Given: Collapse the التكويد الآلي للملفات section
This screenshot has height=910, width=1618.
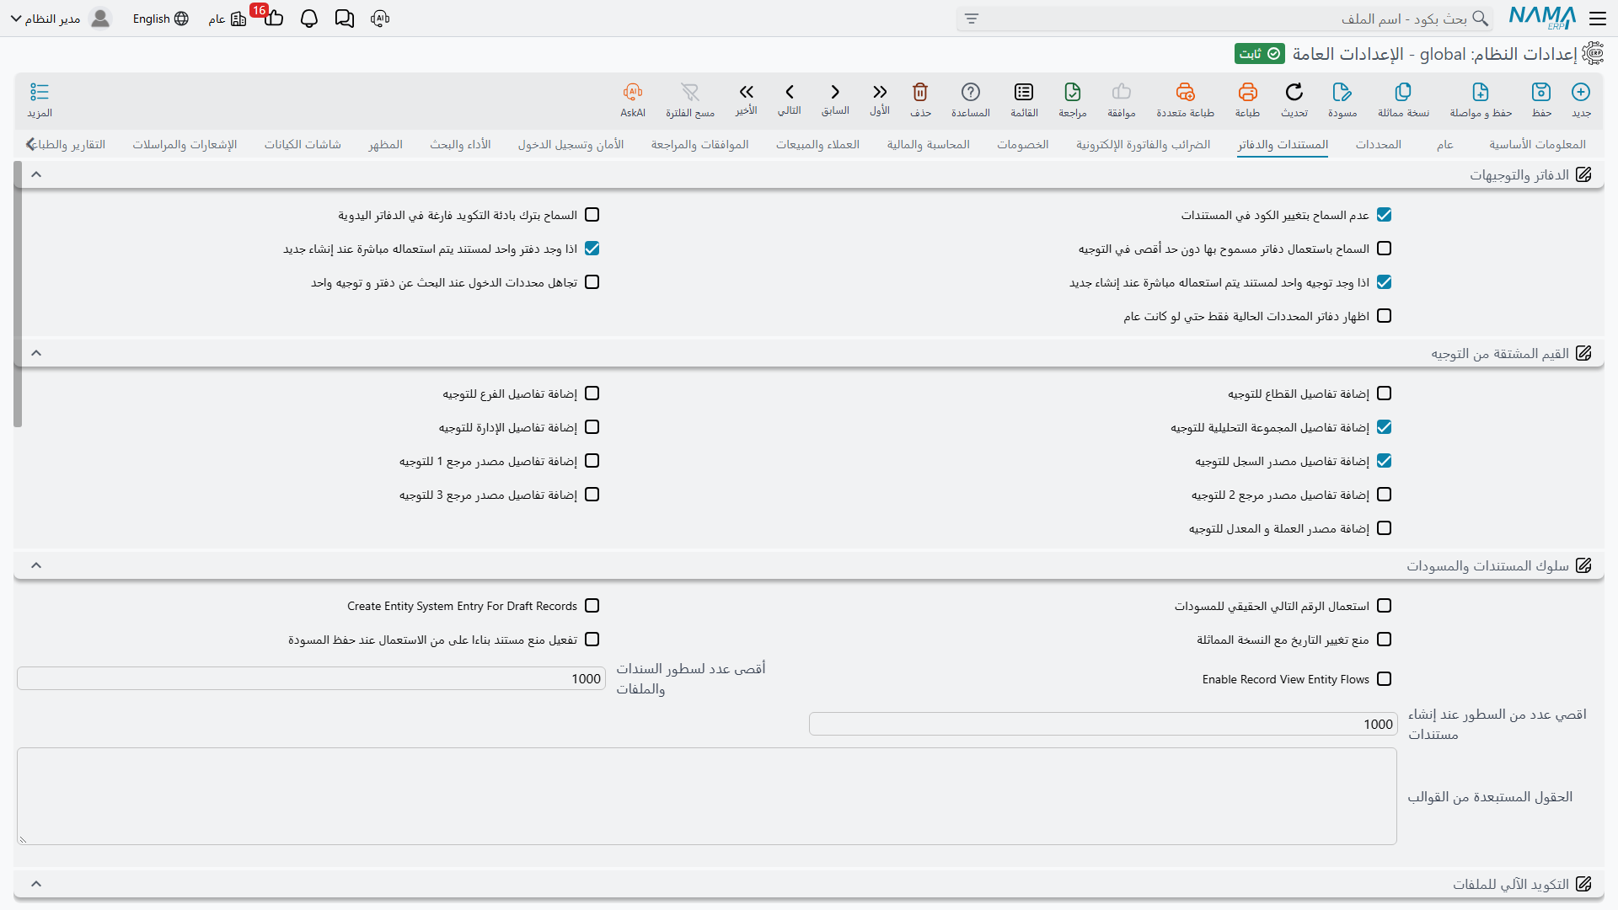Looking at the screenshot, I should coord(36,884).
